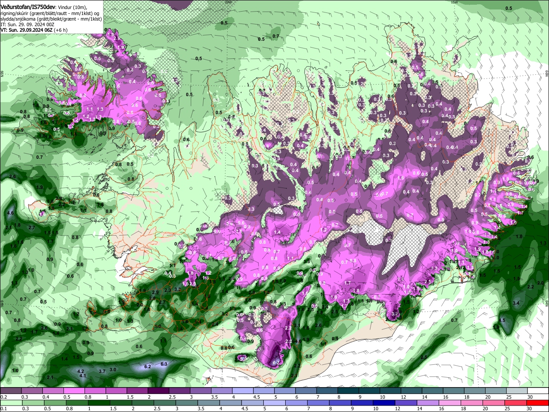Click the deep blue lower legend swatch starting at 10
This screenshot has height=412, width=549.
(384, 403)
